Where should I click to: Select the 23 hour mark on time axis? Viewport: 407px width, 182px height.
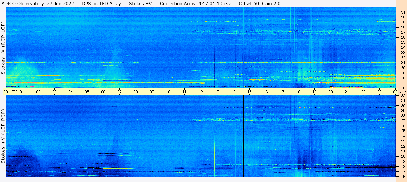click(x=379, y=92)
